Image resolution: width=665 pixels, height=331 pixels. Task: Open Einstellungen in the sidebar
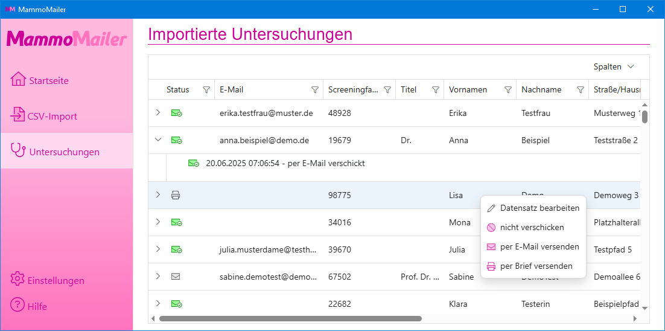56,280
